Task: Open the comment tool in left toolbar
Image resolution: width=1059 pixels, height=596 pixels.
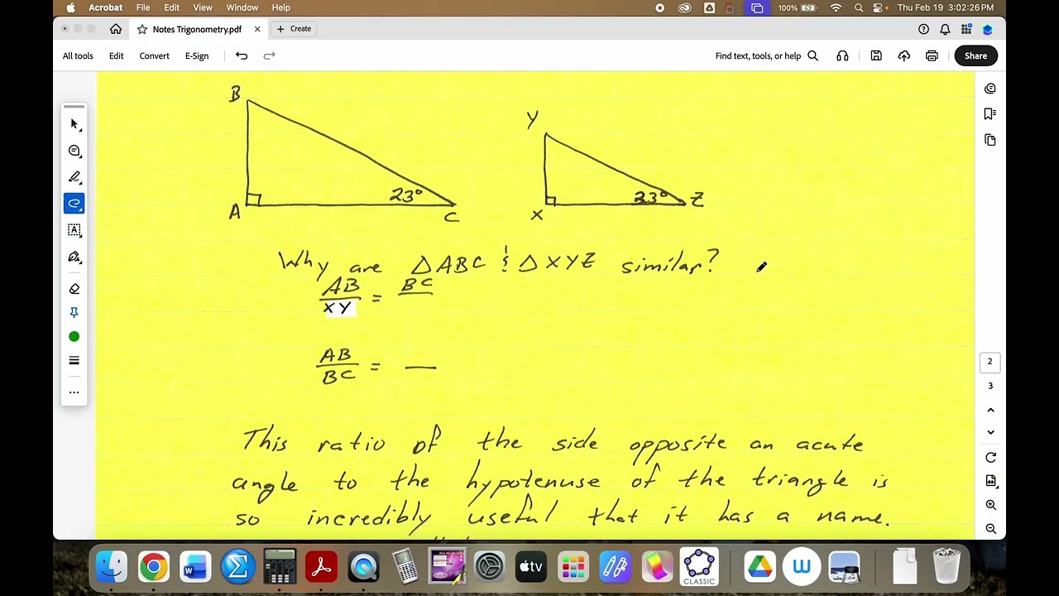Action: [74, 151]
